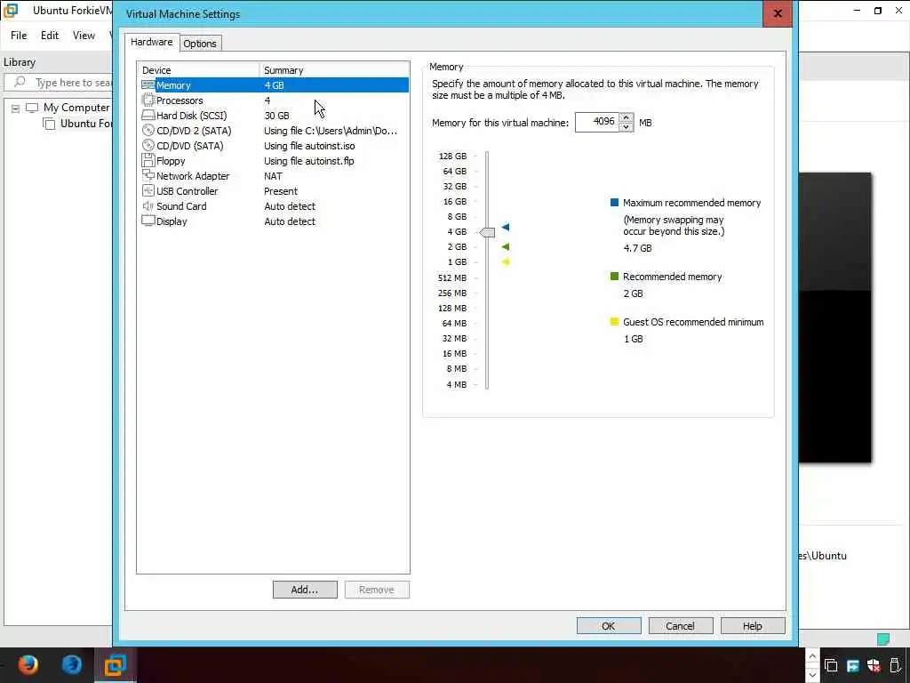
Task: Select the Memory device icon
Action: 148,85
